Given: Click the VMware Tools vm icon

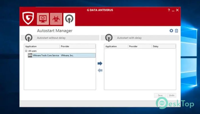Looking at the screenshot, I should pyautogui.click(x=30, y=55).
